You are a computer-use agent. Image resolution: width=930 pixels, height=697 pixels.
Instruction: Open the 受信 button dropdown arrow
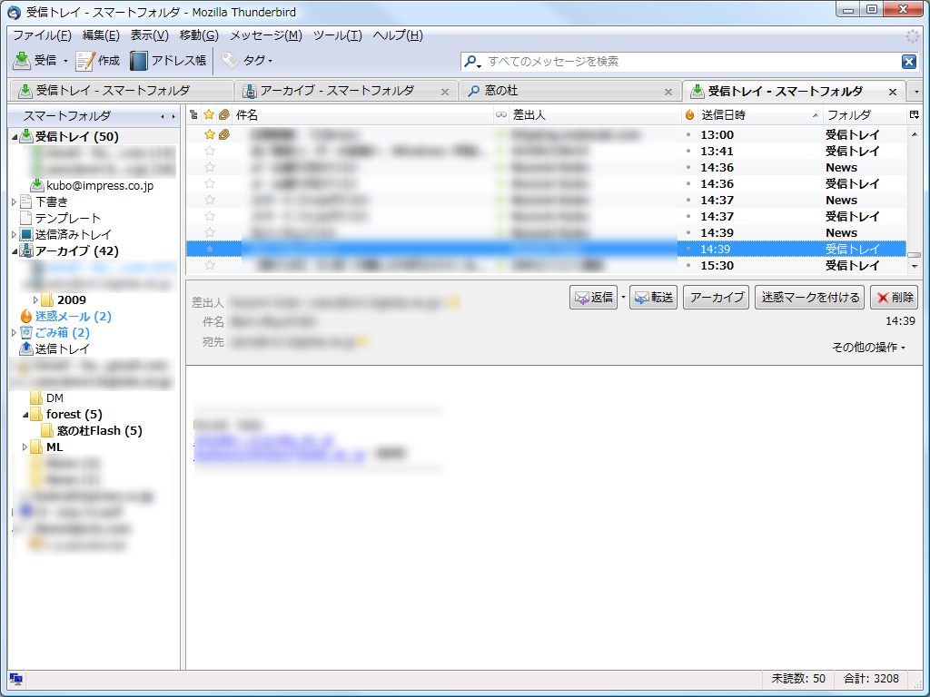65,61
